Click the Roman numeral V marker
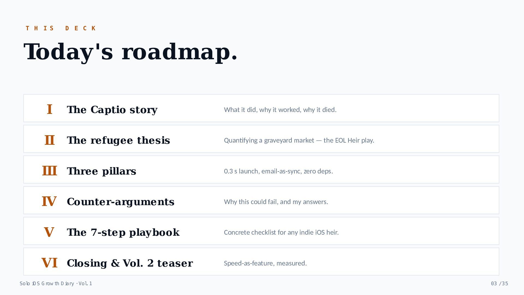Image resolution: width=524 pixels, height=295 pixels. 49,232
